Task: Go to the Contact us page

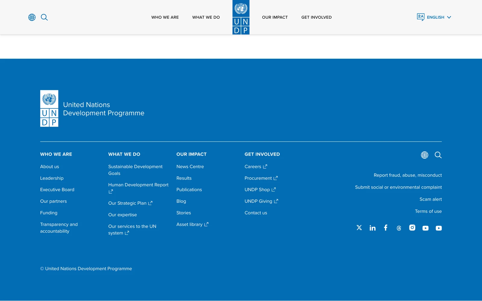Action: [x=256, y=213]
